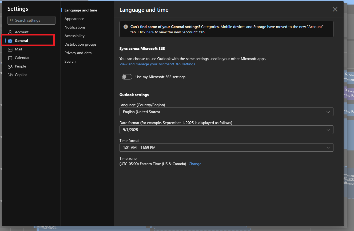Open the Distribution groups tab
This screenshot has width=354, height=231.
tap(81, 44)
